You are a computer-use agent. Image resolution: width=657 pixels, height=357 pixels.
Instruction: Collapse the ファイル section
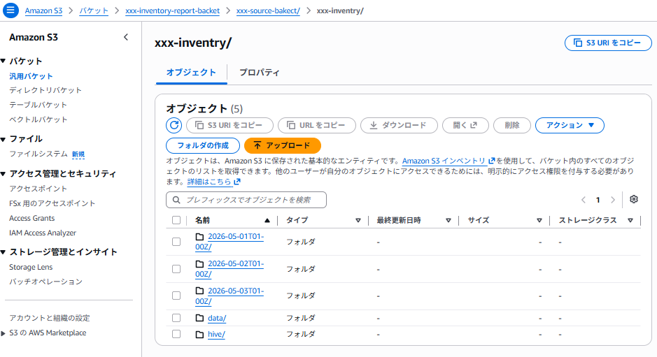click(x=3, y=139)
